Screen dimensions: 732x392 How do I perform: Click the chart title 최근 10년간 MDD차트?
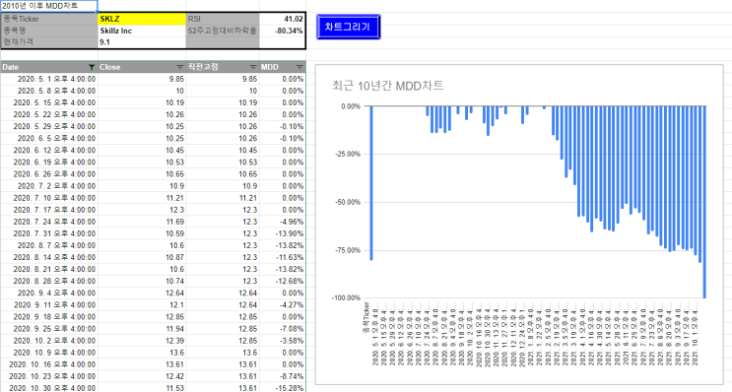[x=387, y=86]
